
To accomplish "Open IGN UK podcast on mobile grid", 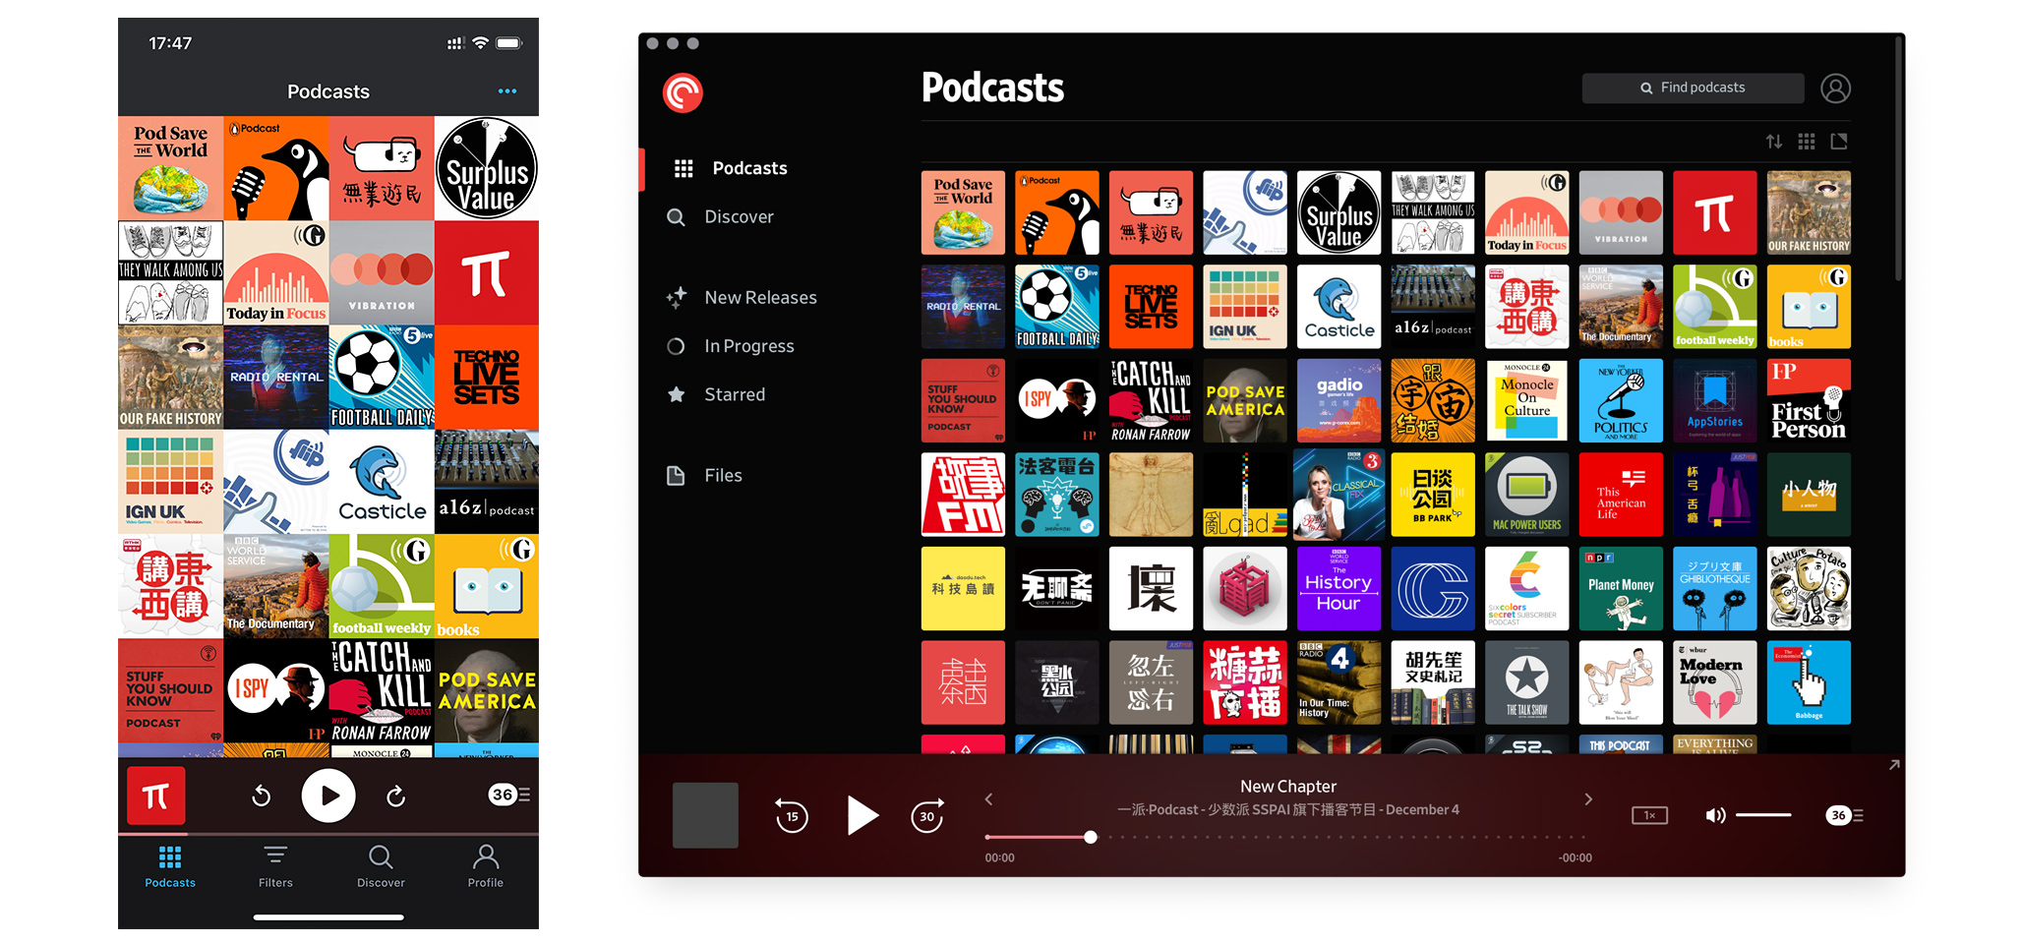I will click(170, 482).
